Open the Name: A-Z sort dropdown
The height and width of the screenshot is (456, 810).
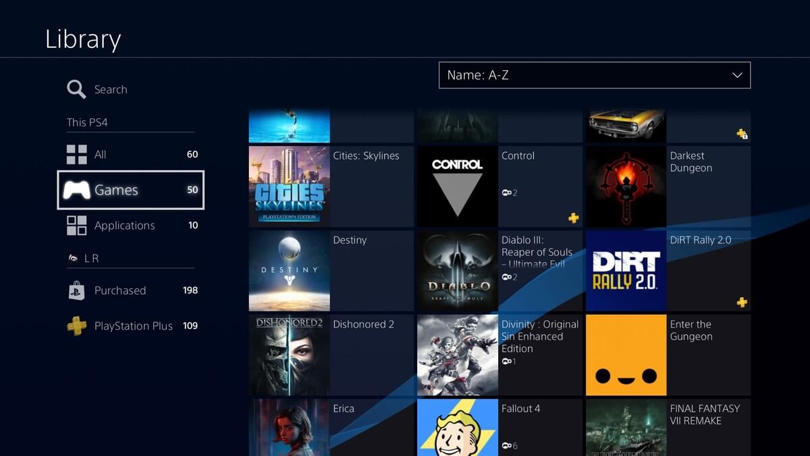pos(595,75)
